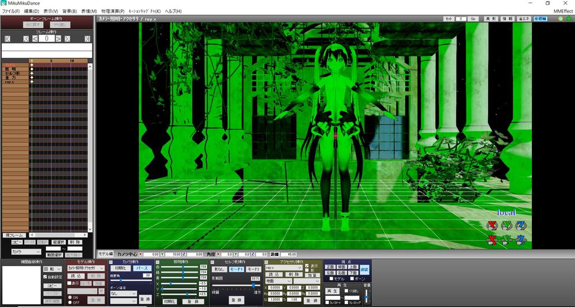Click the accessory 読込 load button
The height and width of the screenshot is (307, 575).
[x=274, y=274]
